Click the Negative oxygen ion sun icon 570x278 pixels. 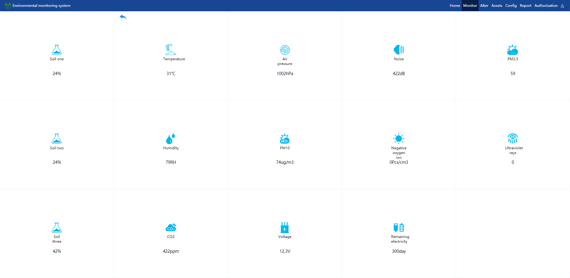[399, 139]
